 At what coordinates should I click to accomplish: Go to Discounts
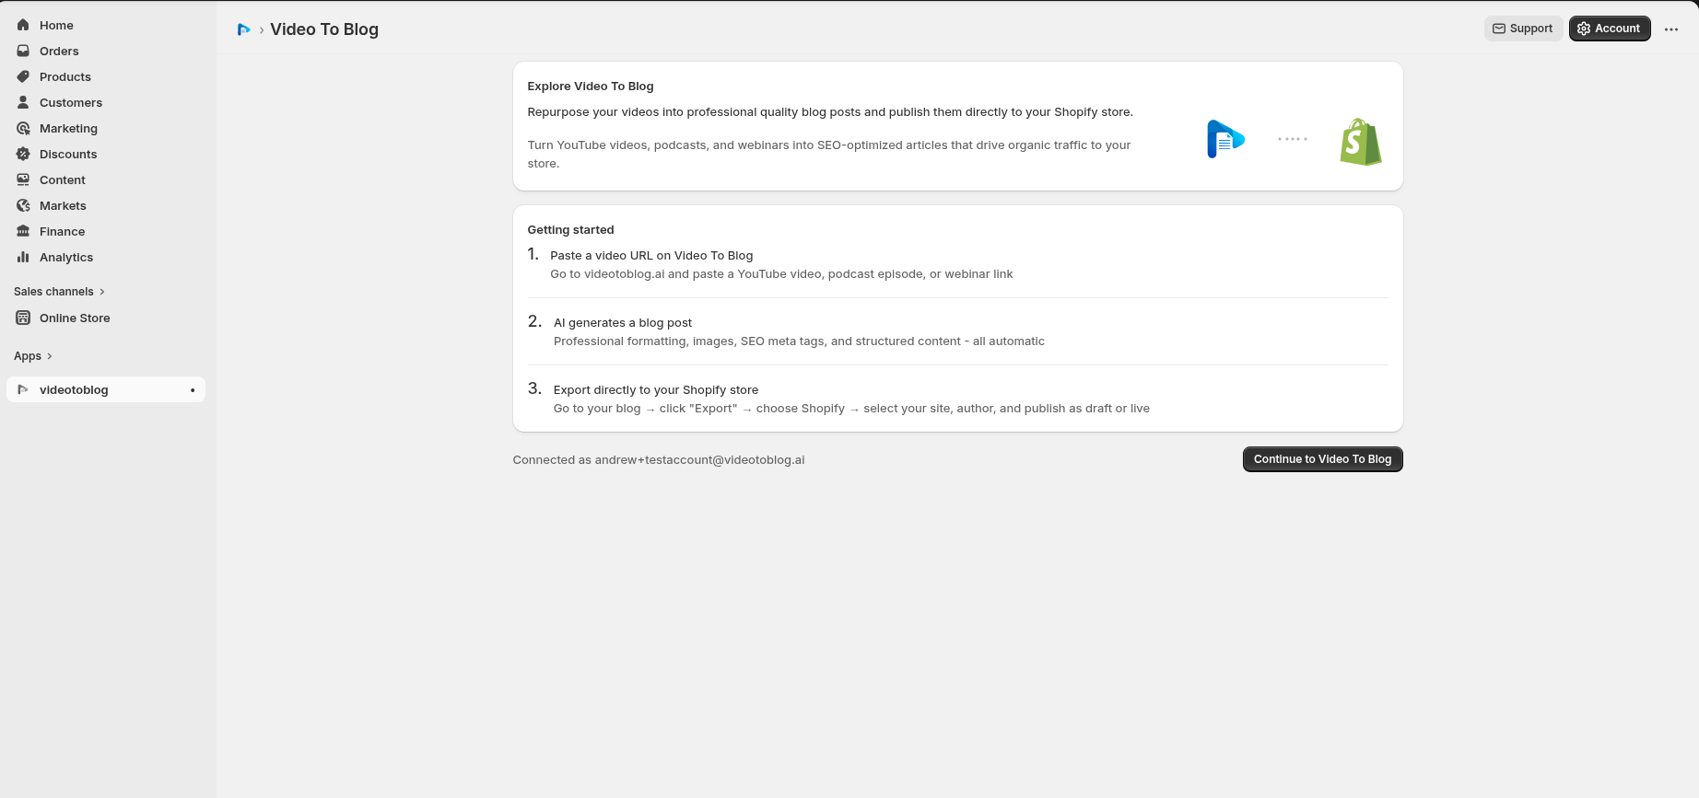click(x=106, y=154)
